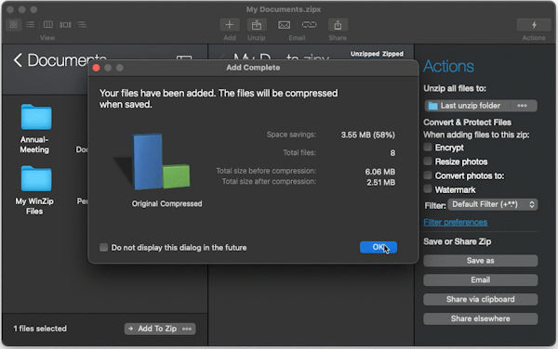
Task: Click Share via clipboard button
Action: pos(481,299)
